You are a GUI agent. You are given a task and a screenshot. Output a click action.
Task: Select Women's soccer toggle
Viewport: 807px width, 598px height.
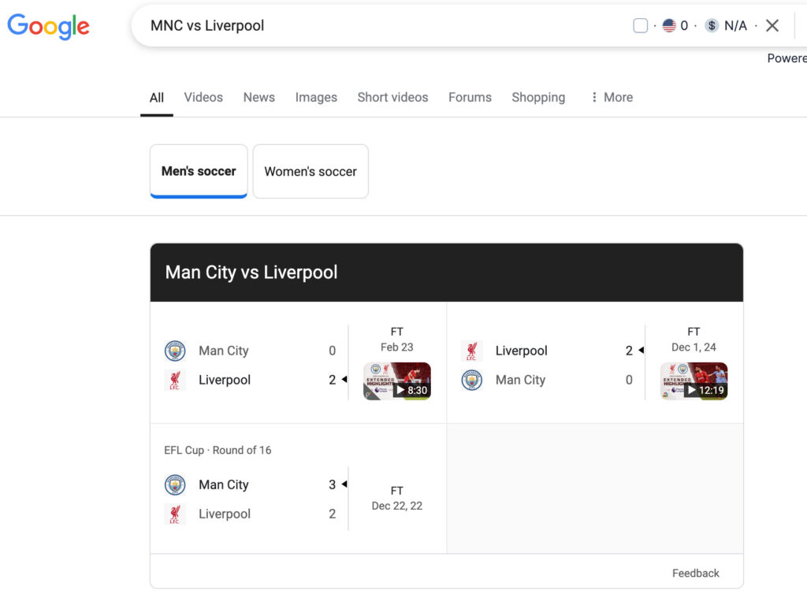point(311,172)
